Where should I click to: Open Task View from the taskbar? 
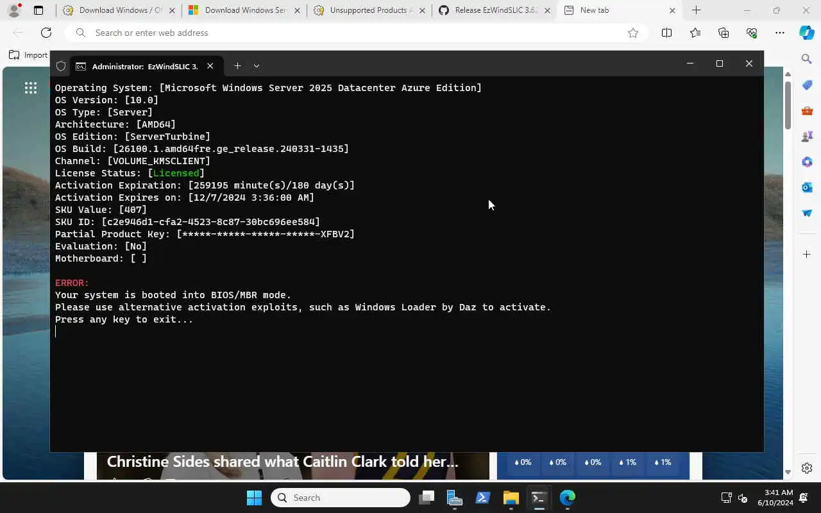(x=427, y=498)
